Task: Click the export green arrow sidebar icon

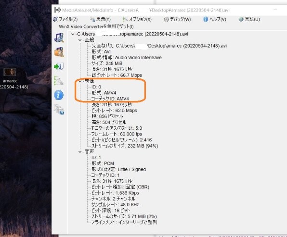Action: pos(59,66)
